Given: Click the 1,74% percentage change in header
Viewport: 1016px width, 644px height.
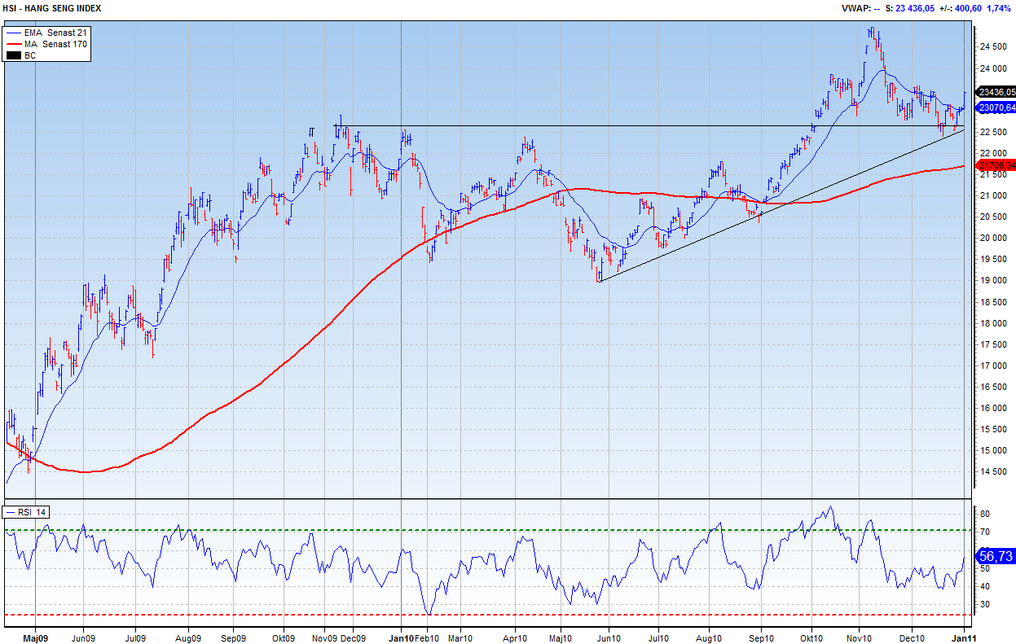Looking at the screenshot, I should coord(1000,8).
